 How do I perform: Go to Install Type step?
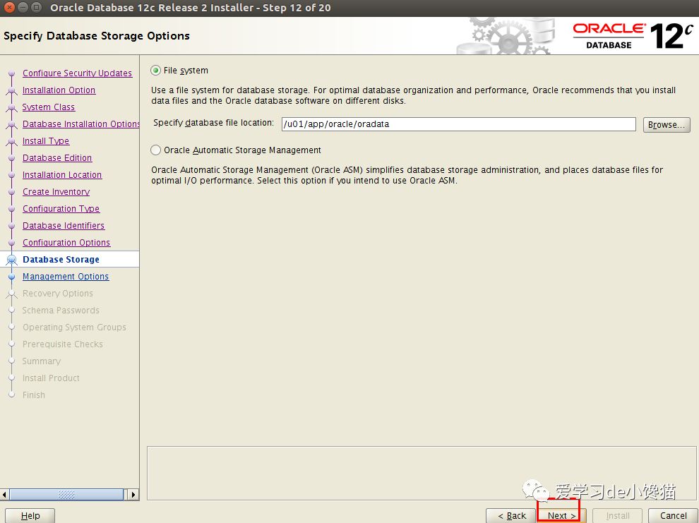pos(46,140)
